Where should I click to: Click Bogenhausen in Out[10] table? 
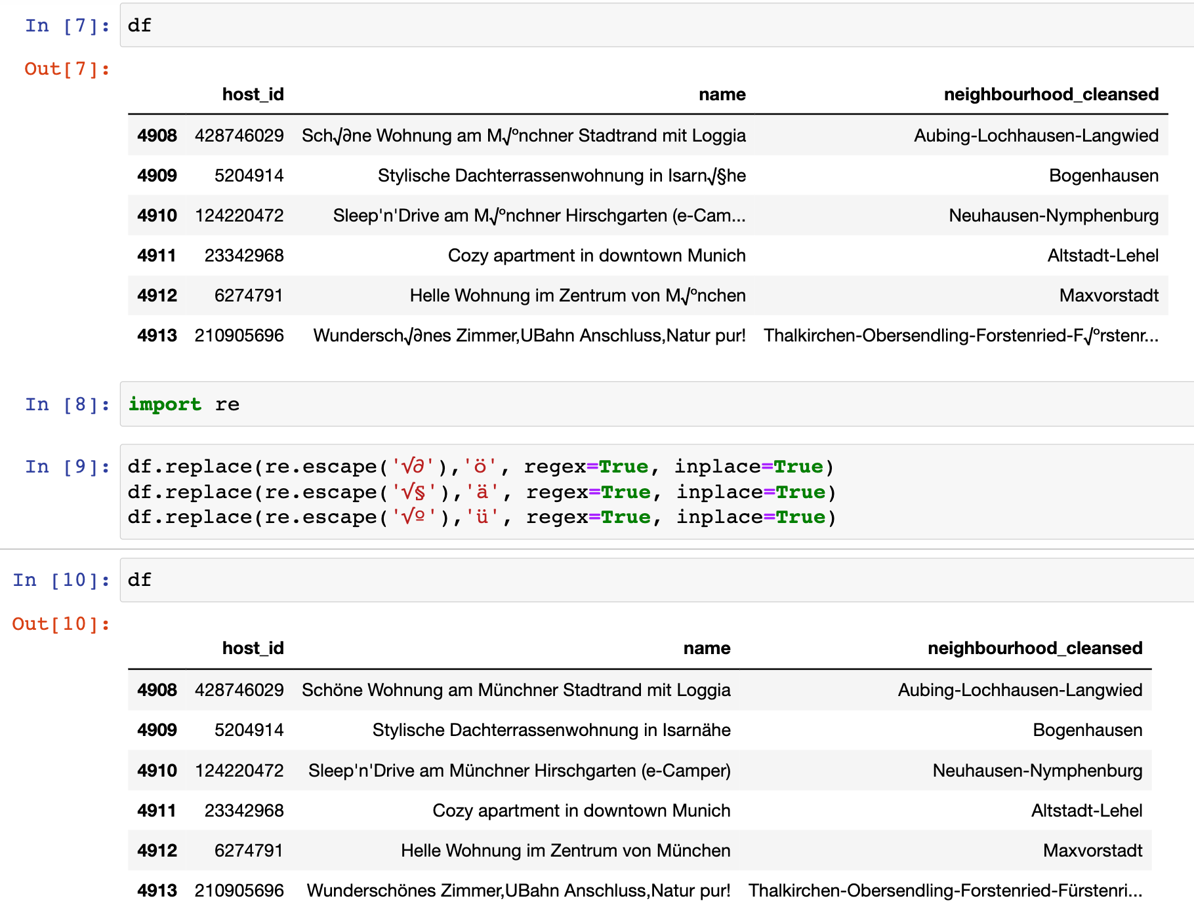[1087, 730]
